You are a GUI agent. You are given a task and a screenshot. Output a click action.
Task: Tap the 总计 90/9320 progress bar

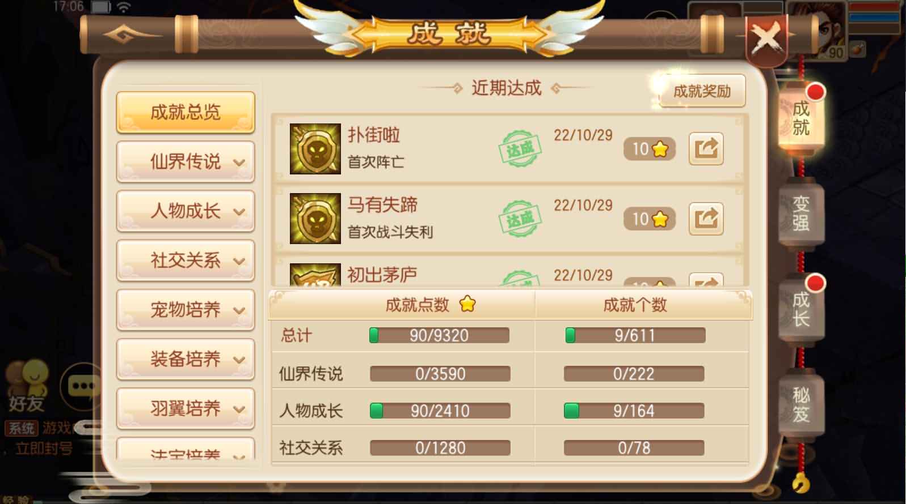tap(439, 335)
